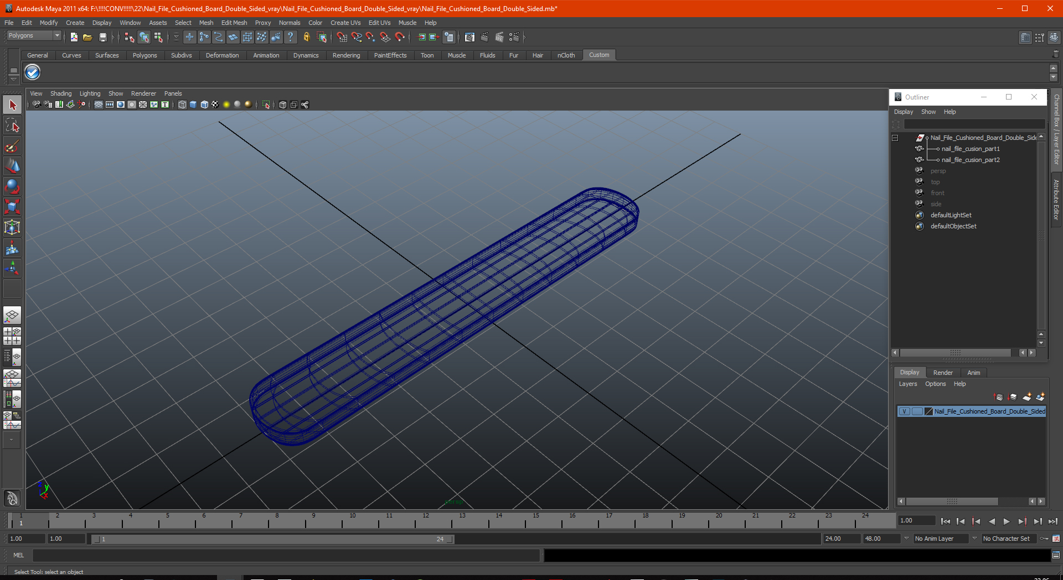The height and width of the screenshot is (580, 1063).
Task: Enable snap to curves magnet icon
Action: tap(356, 37)
